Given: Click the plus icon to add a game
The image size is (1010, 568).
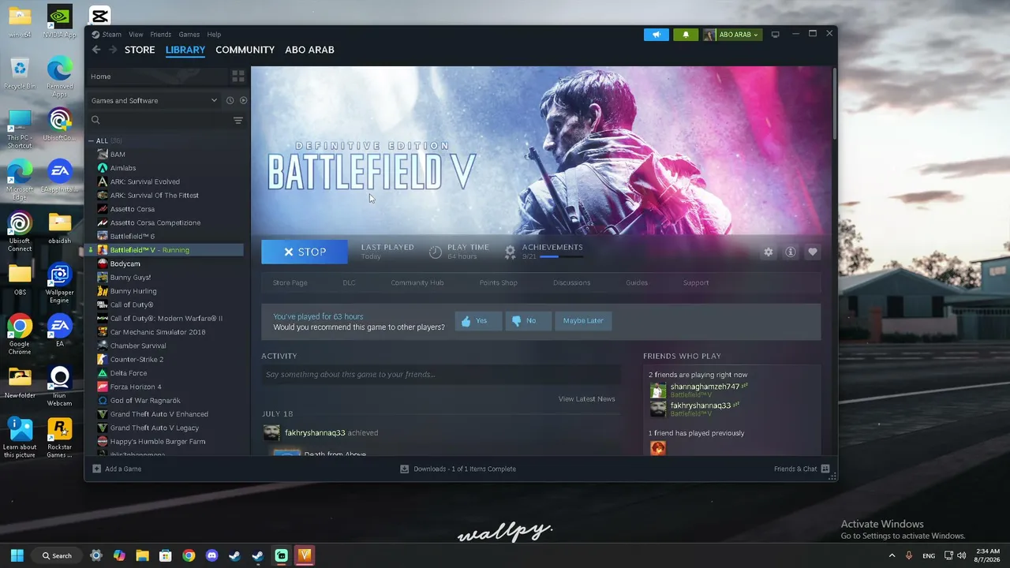Looking at the screenshot, I should click(96, 469).
